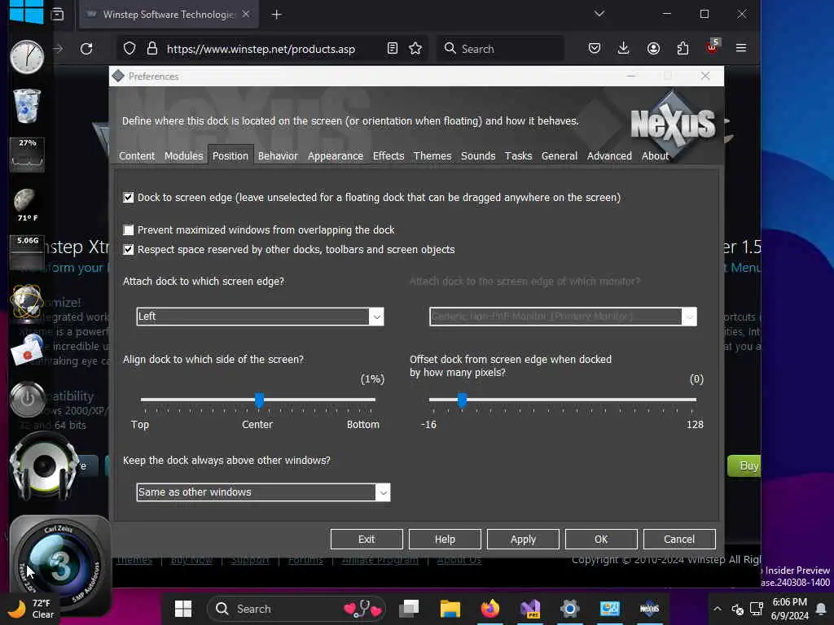Confirm with the OK button

pos(601,539)
